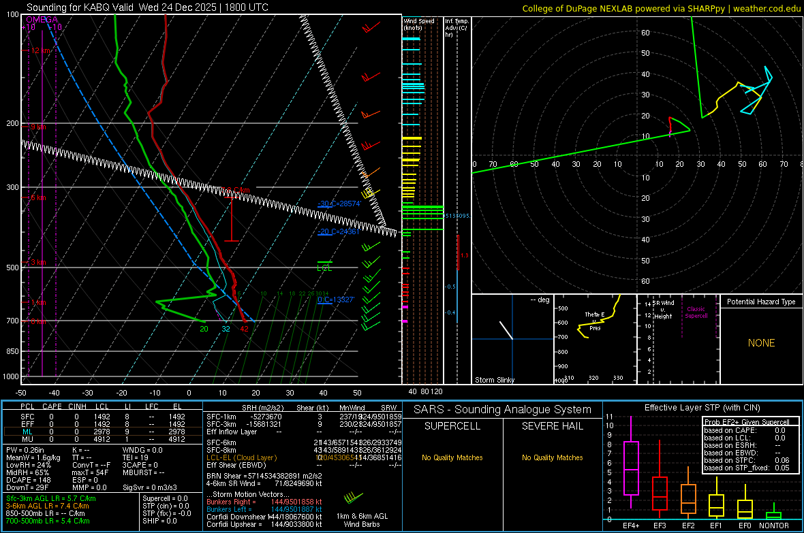Click the SUPERCELL column heading

coord(452,426)
